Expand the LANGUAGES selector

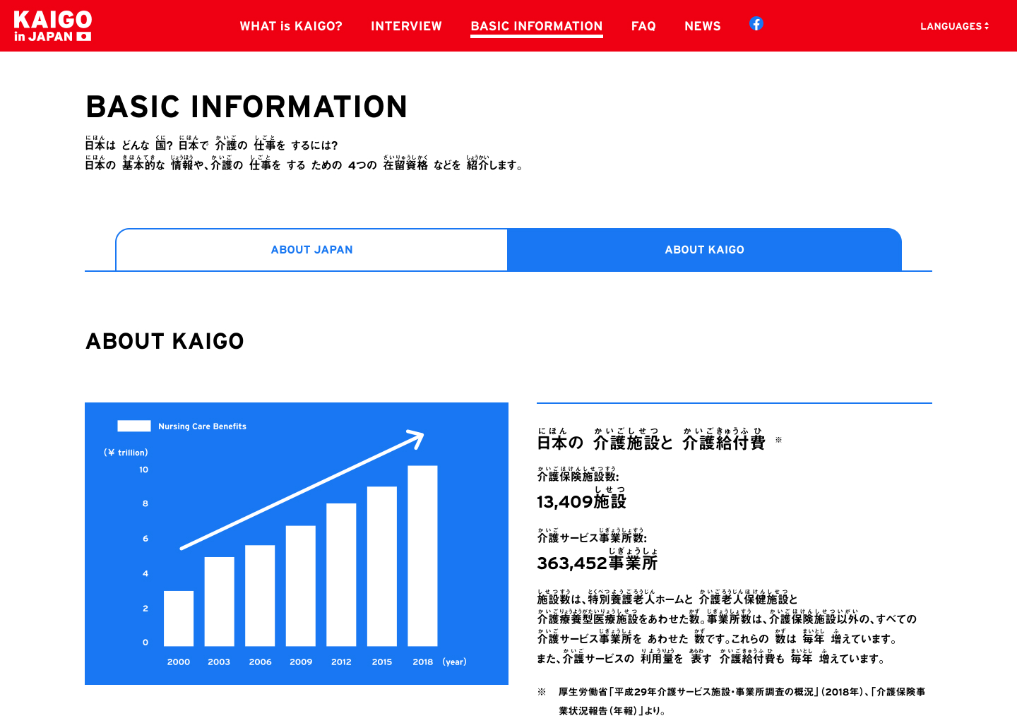coord(954,26)
